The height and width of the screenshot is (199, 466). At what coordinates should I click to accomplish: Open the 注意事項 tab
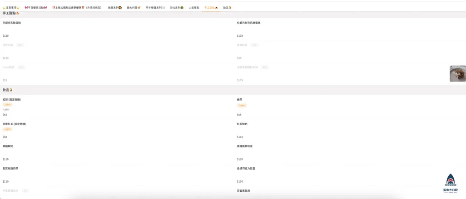pyautogui.click(x=11, y=7)
